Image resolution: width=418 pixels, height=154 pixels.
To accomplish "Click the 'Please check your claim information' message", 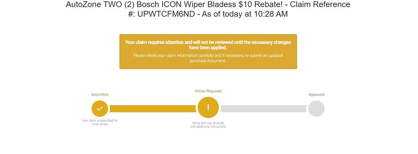I will (x=208, y=58).
